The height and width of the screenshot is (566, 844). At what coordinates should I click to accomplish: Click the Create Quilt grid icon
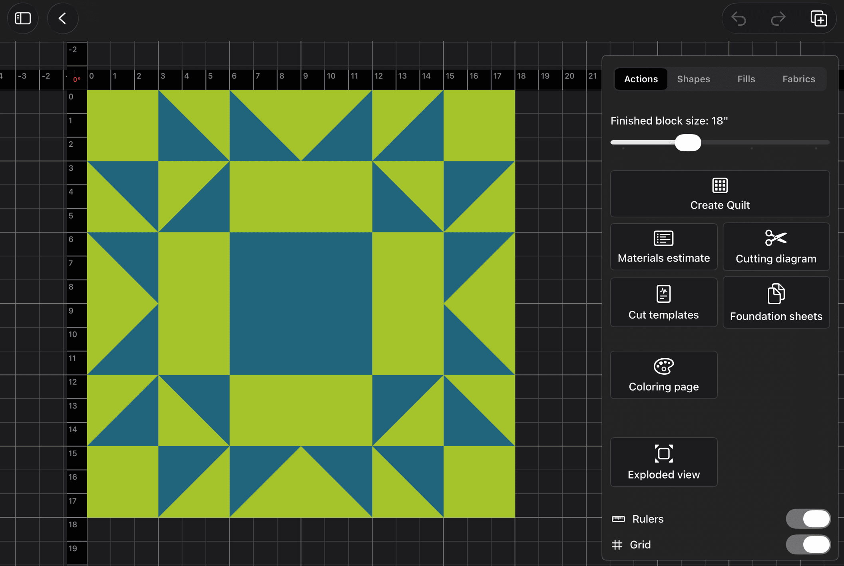(720, 185)
